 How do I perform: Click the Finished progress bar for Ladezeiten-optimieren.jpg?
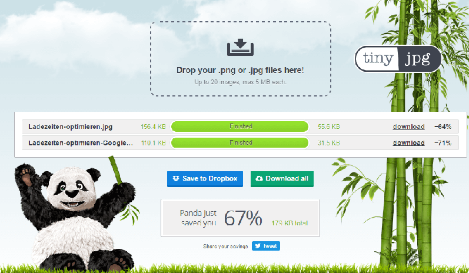click(240, 126)
